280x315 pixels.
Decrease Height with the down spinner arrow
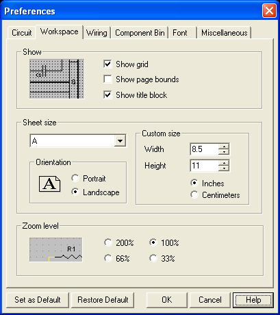(224, 168)
